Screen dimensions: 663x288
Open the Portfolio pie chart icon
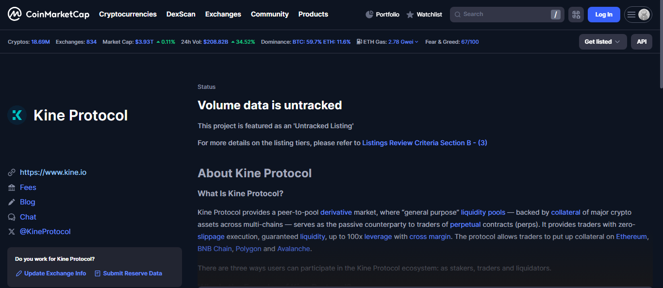[x=369, y=15]
